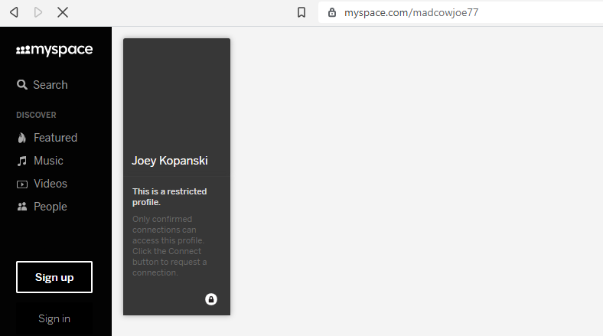Click the People icon in sidebar
603x336 pixels.
[22, 207]
